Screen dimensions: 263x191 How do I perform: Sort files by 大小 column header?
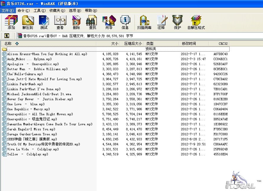[x=114, y=43]
